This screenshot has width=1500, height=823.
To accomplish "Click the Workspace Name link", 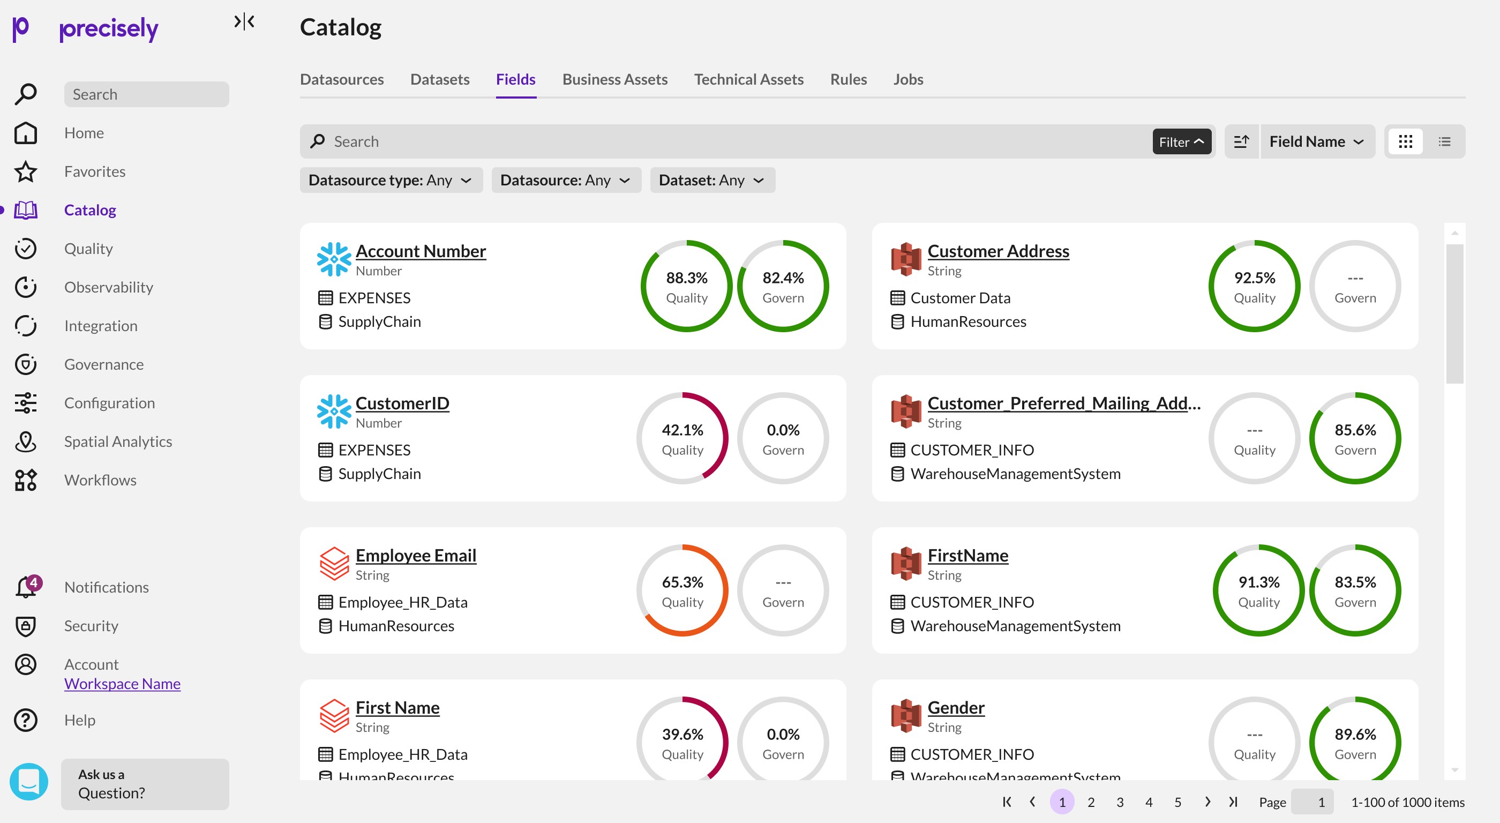I will (x=122, y=683).
